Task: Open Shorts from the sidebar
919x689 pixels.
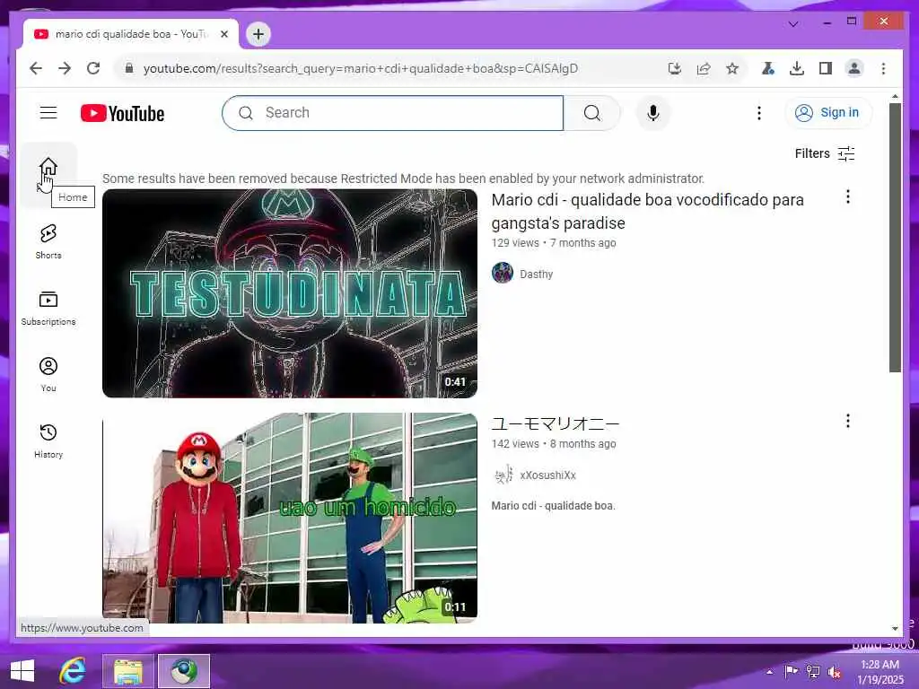Action: [x=48, y=240]
